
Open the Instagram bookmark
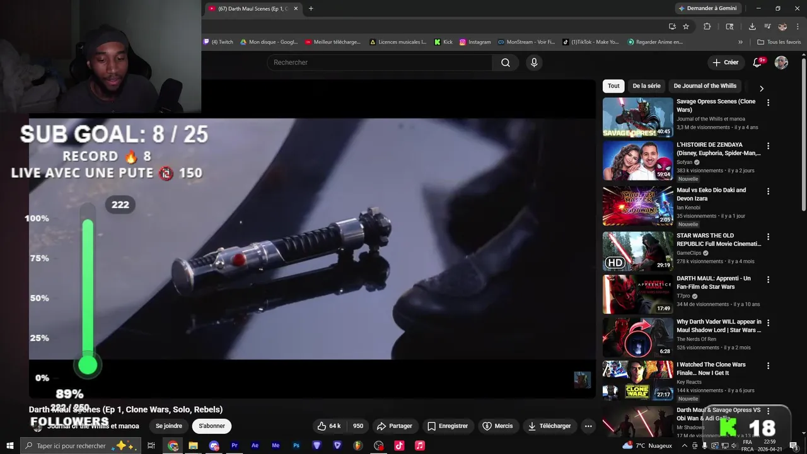point(475,42)
